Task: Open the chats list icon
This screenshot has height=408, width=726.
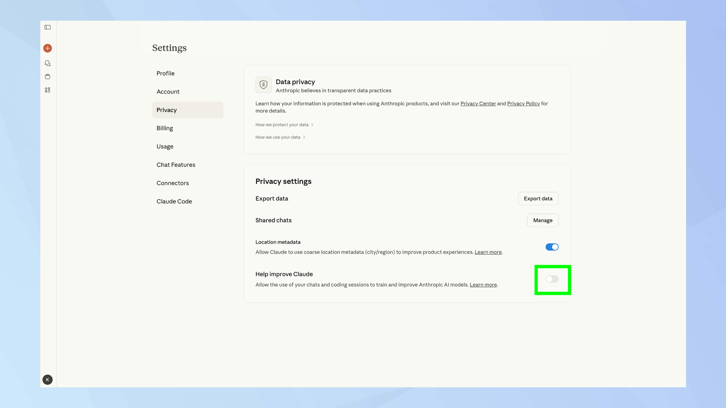Action: (48, 63)
